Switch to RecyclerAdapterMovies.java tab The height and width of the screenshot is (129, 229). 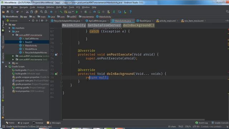coord(67,21)
